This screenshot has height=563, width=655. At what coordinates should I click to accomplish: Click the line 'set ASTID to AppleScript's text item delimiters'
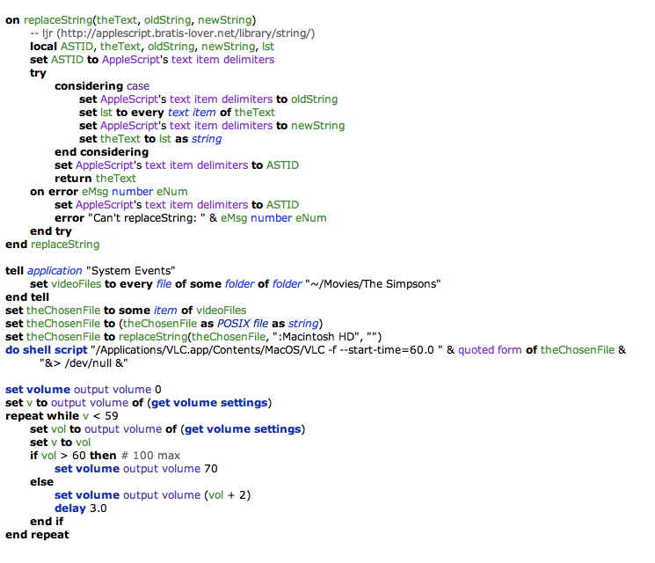coord(152,60)
